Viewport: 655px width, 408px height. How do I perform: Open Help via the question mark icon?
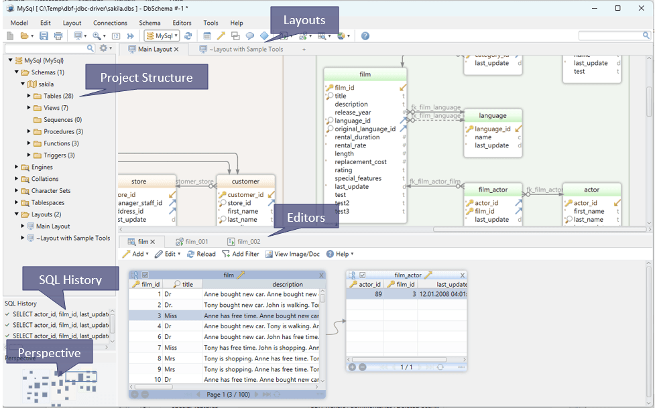(365, 36)
